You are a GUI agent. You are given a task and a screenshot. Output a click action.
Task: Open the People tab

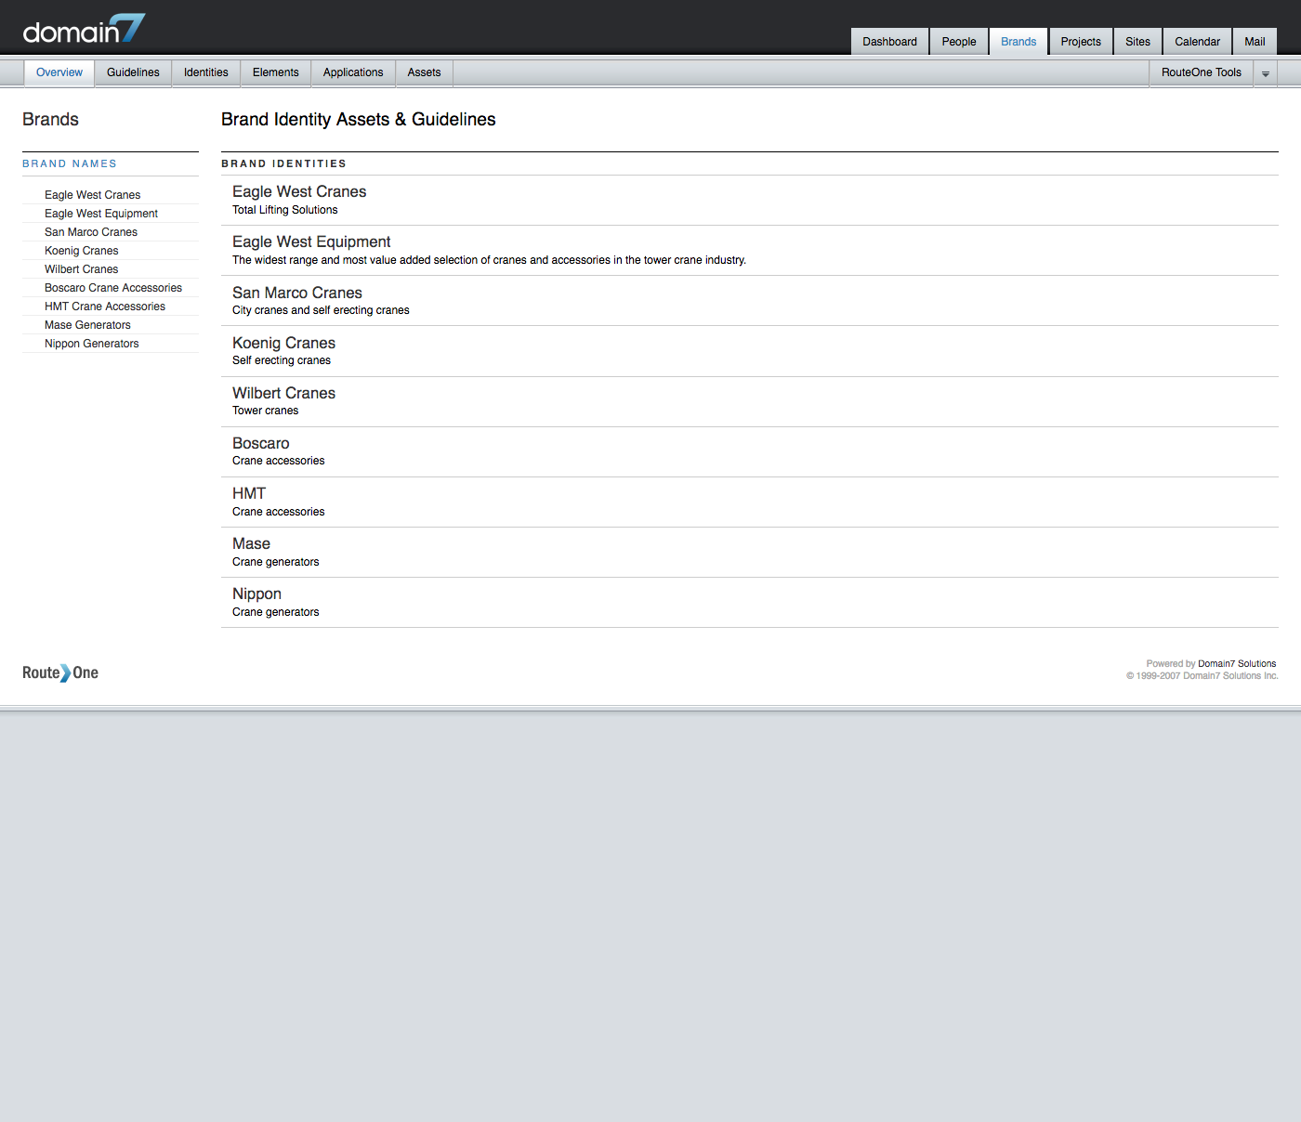(x=959, y=42)
